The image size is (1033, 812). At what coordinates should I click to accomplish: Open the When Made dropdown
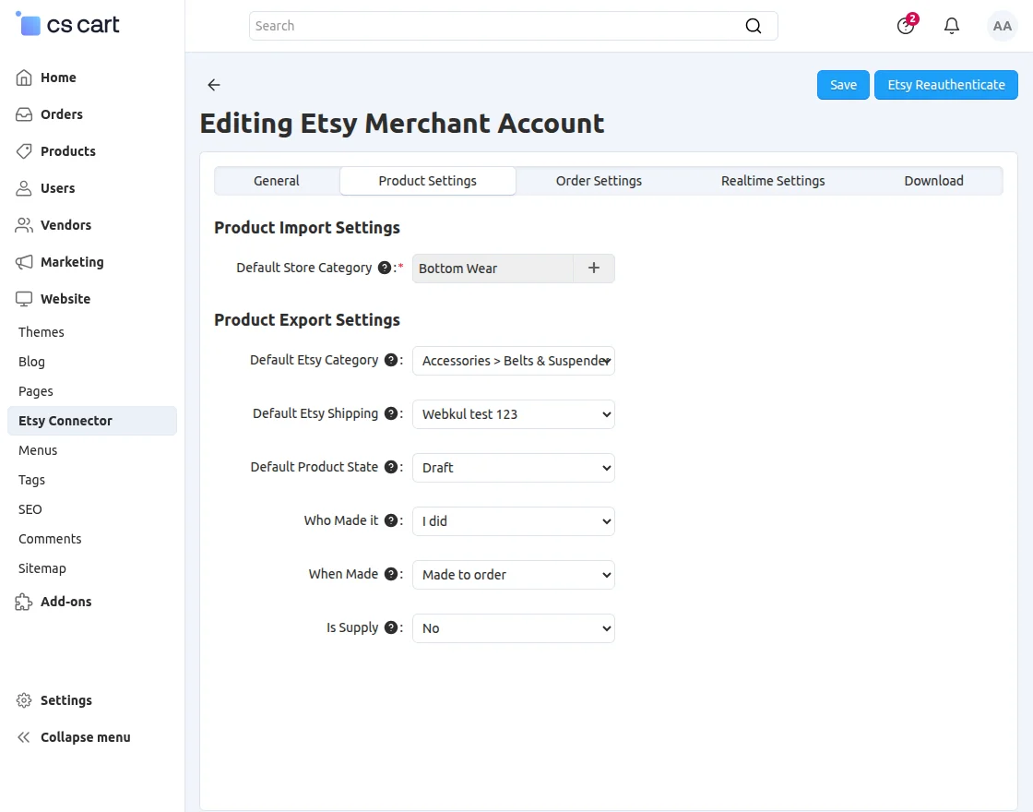click(x=513, y=575)
